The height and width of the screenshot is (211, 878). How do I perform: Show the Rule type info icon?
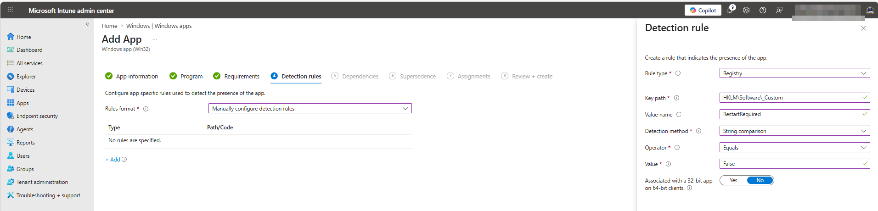(678, 73)
